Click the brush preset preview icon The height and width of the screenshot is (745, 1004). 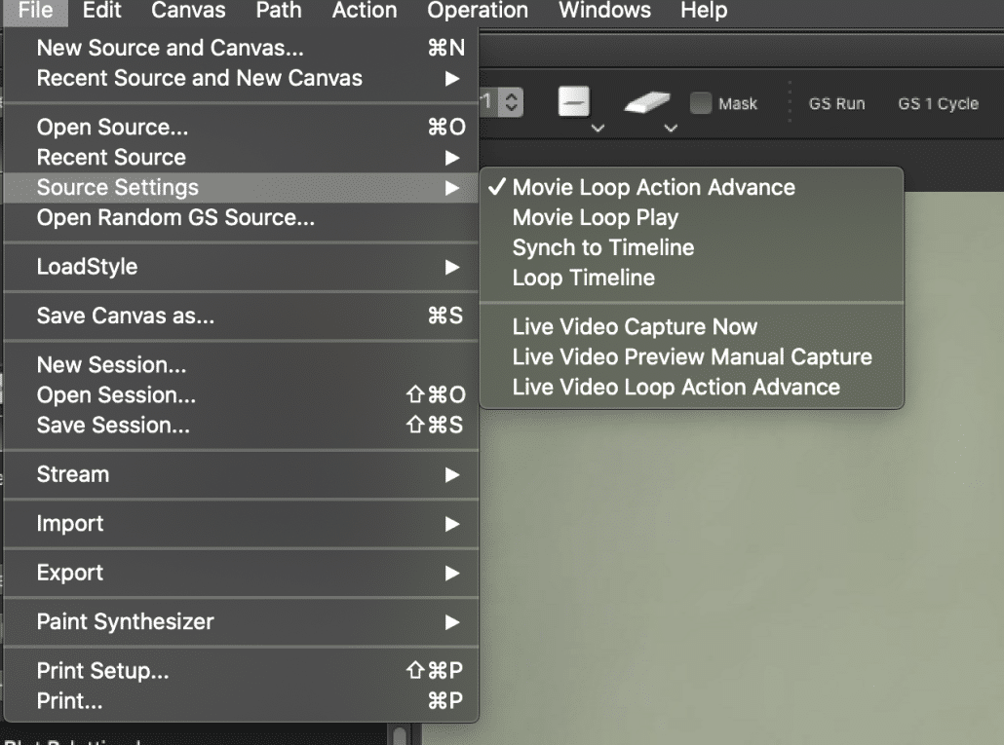(574, 99)
